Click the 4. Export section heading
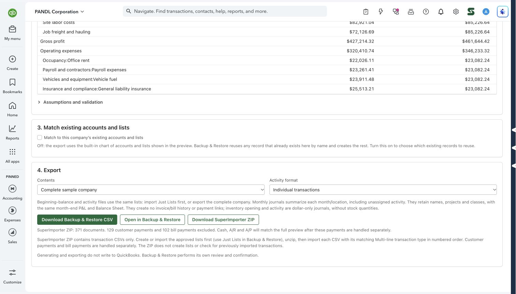The image size is (516, 294). click(49, 170)
